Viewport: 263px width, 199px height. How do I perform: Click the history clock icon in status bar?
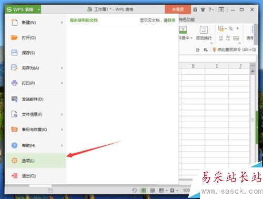coord(135,190)
